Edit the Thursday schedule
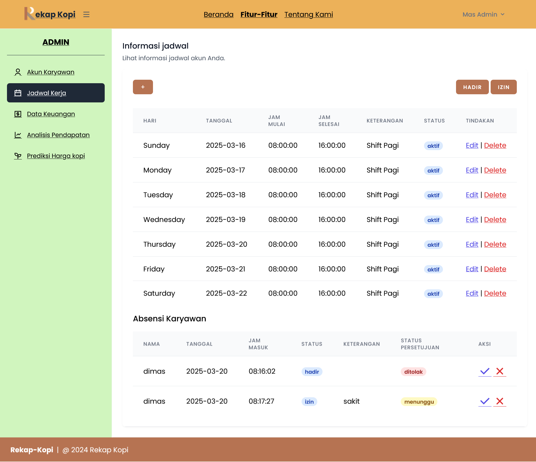The width and height of the screenshot is (536, 462). coord(472,244)
